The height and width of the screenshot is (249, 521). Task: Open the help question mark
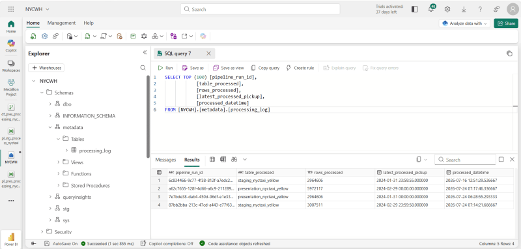(x=480, y=9)
